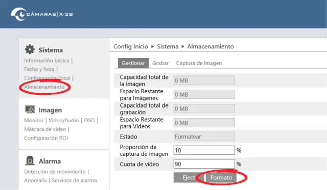Viewport: 327px width, 190px height.
Task: Open Máscara de vídeo page
Action: coord(45,129)
